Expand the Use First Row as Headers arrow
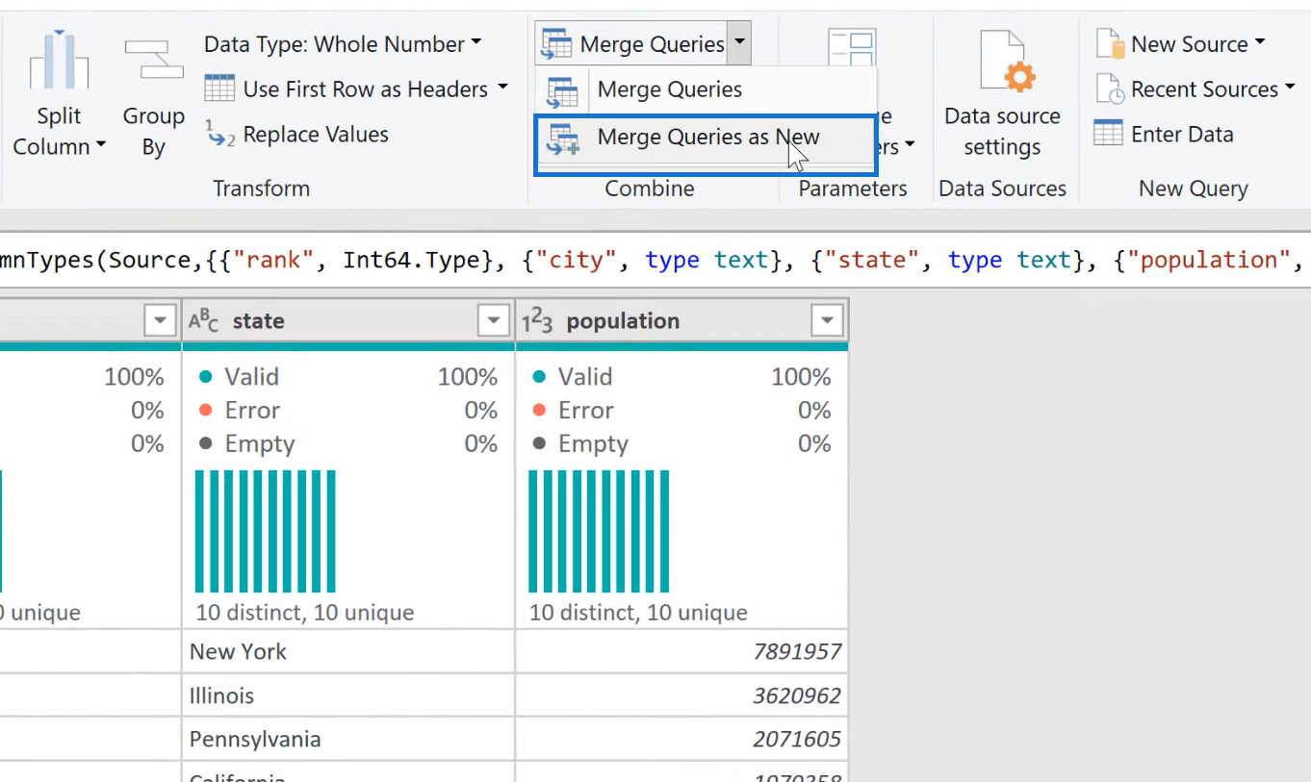 pos(502,88)
